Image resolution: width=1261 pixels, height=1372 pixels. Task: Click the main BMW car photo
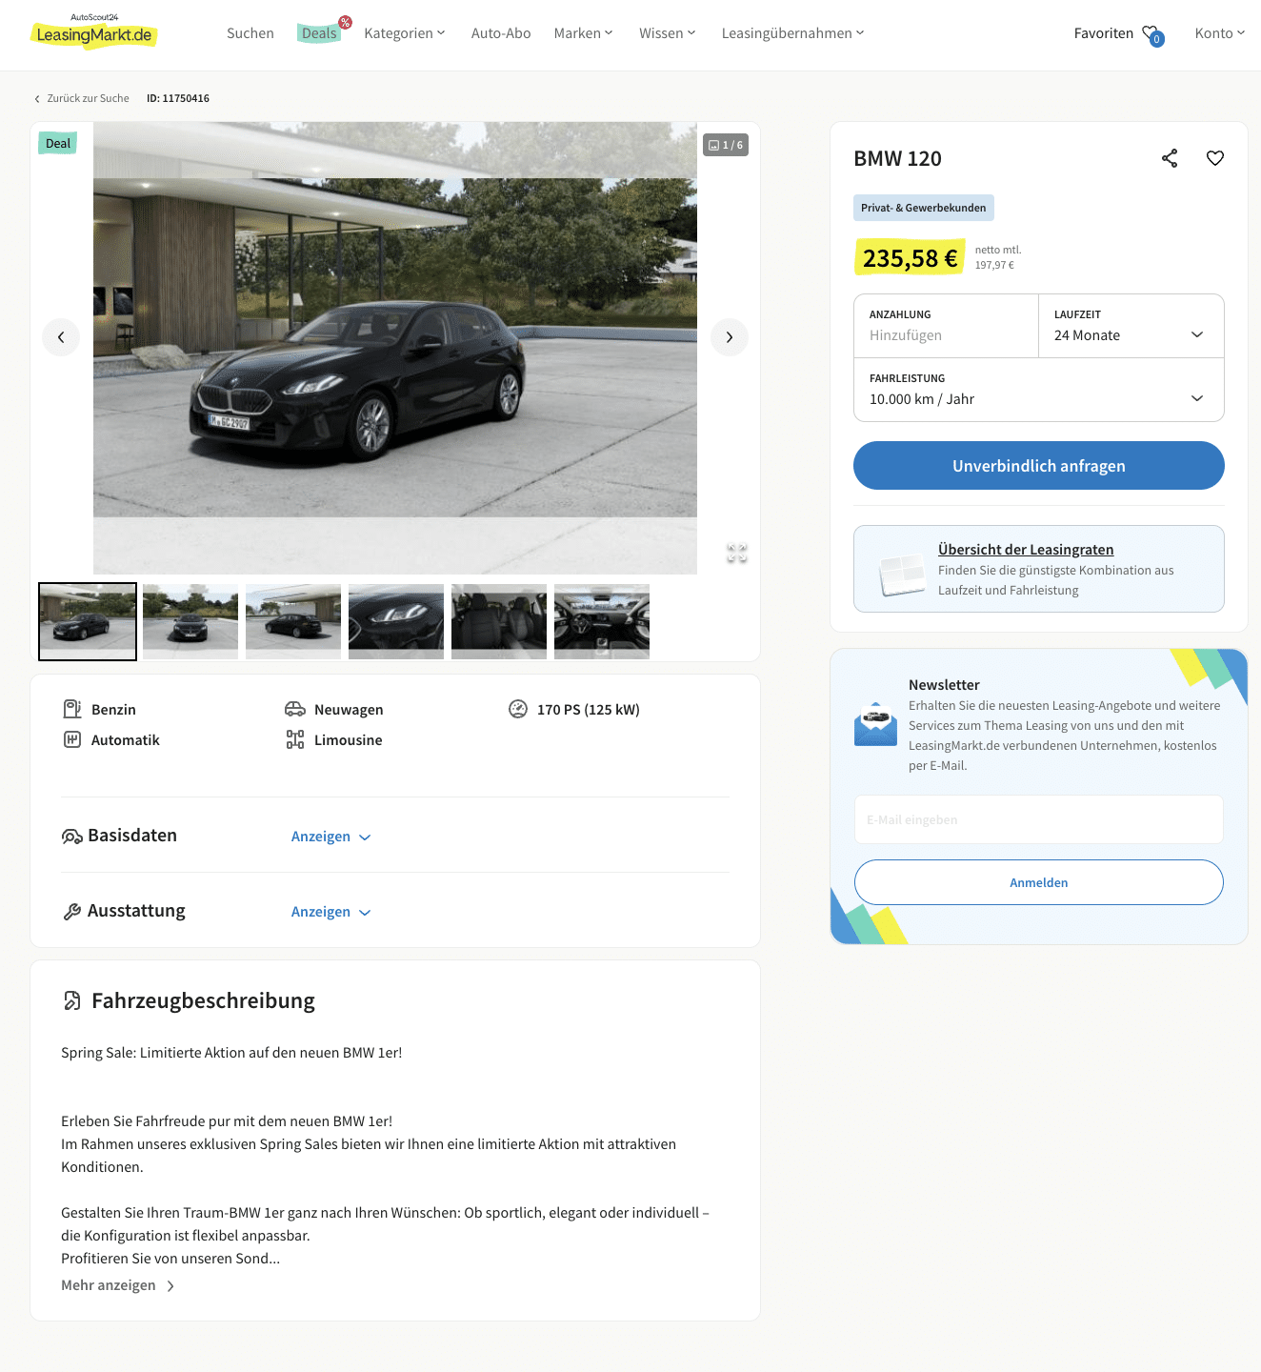[x=395, y=348]
